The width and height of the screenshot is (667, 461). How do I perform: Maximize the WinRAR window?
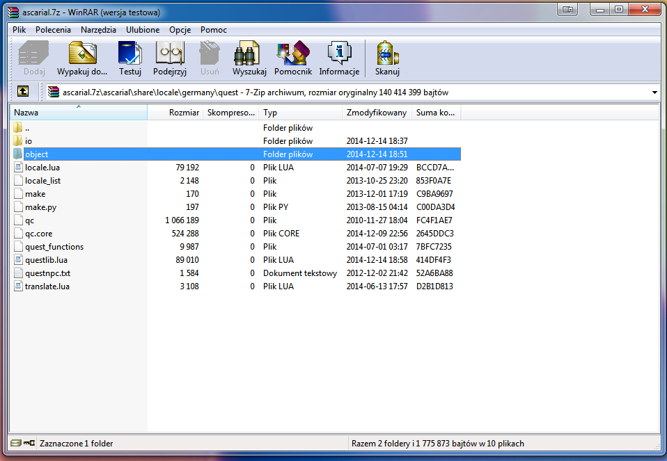[619, 9]
